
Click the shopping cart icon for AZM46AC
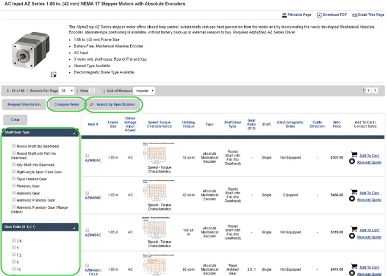coord(353,155)
